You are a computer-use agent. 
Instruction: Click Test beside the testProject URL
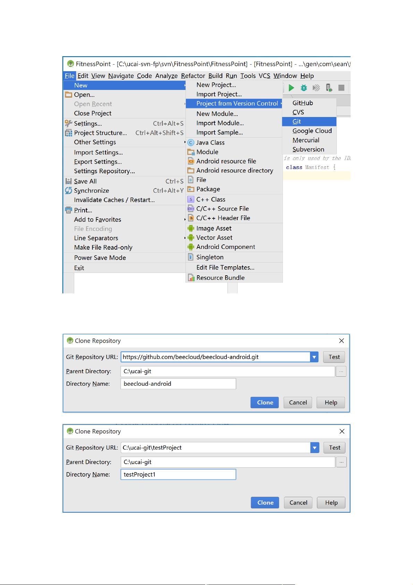click(335, 448)
